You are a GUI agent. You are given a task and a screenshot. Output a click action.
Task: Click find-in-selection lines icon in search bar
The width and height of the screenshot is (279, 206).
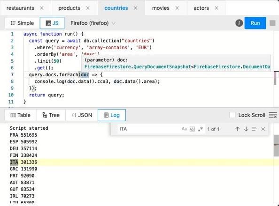point(254,129)
